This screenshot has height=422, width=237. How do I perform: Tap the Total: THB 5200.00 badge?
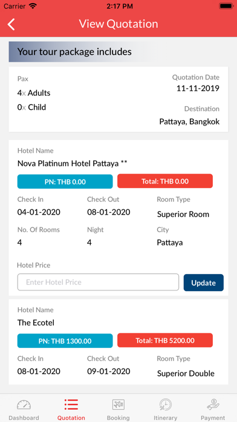(165, 341)
